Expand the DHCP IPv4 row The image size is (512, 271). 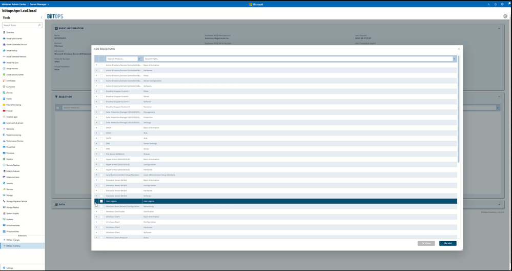(x=96, y=133)
